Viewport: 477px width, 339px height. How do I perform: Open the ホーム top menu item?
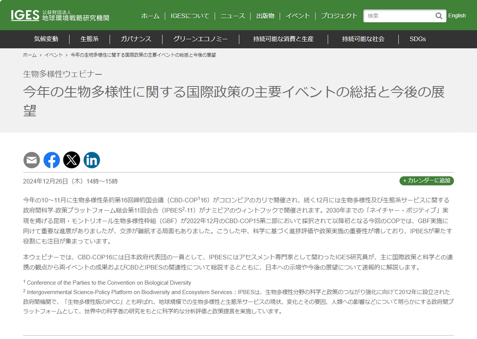click(x=150, y=16)
